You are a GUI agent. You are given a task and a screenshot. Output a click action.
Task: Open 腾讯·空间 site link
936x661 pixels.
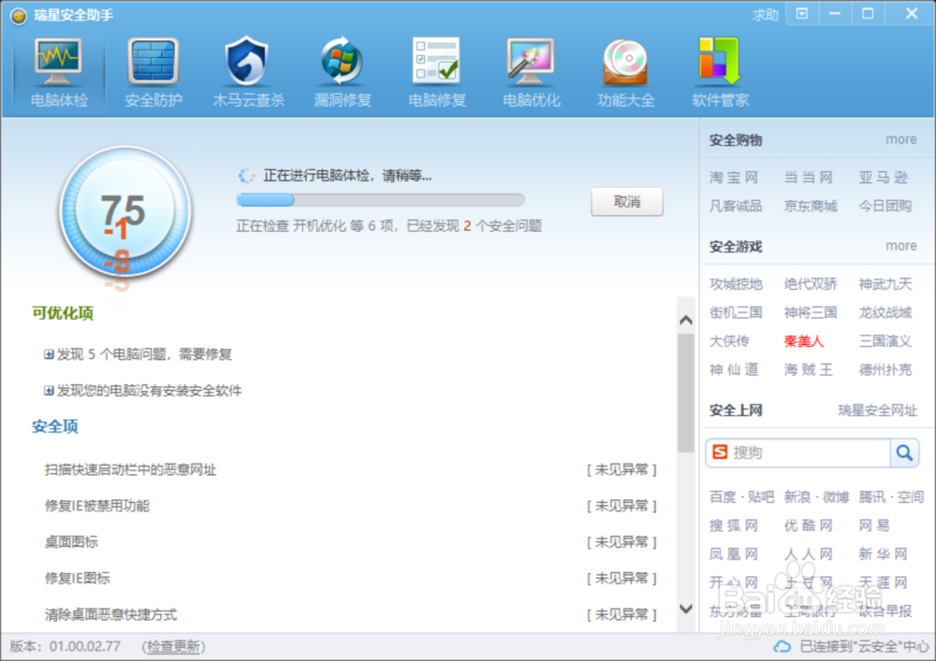coord(891,496)
